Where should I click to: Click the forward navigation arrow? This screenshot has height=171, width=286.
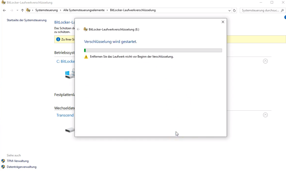11,10
